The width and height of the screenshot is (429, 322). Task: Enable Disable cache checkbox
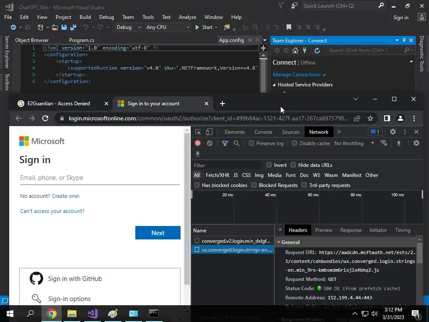295,143
